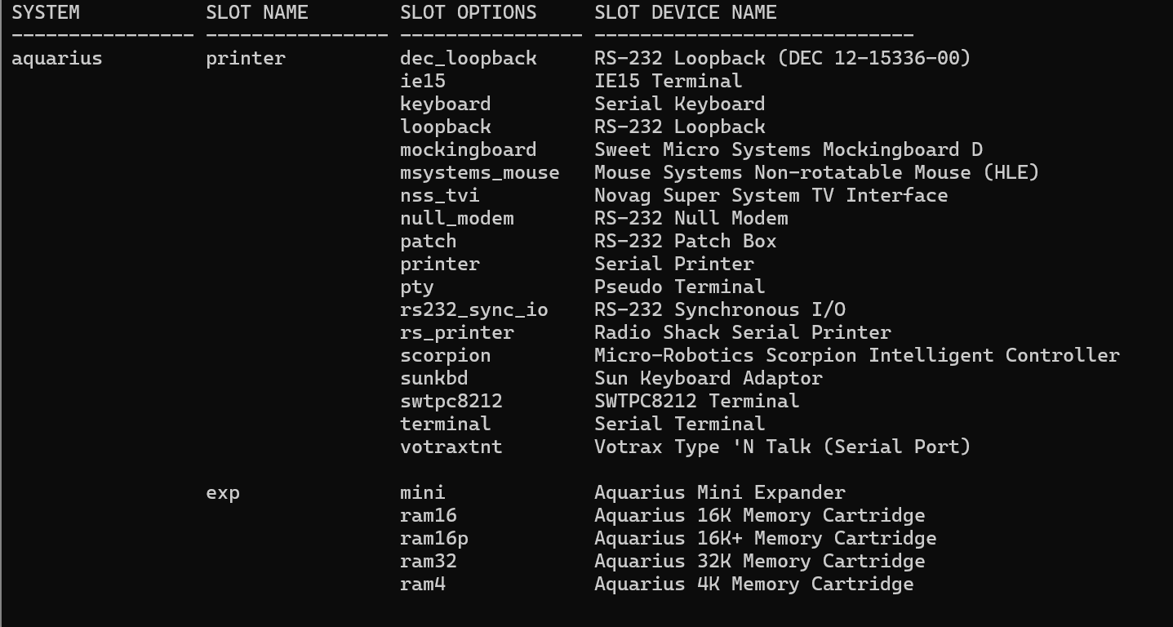Screen dimensions: 1173x627
Task: Select Sun Keyboard Adaptor device name
Action: point(709,378)
